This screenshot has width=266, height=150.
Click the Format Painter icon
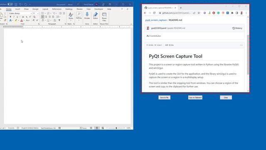click(x=5, y=20)
